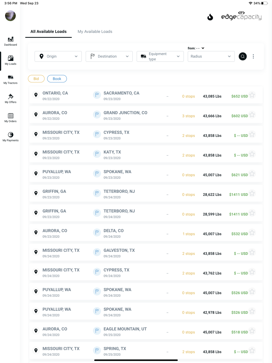
Task: Click the black search button
Action: (243, 56)
